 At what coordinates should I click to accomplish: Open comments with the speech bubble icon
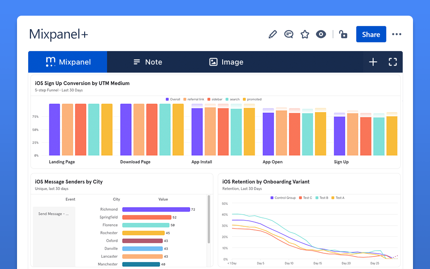(288, 35)
